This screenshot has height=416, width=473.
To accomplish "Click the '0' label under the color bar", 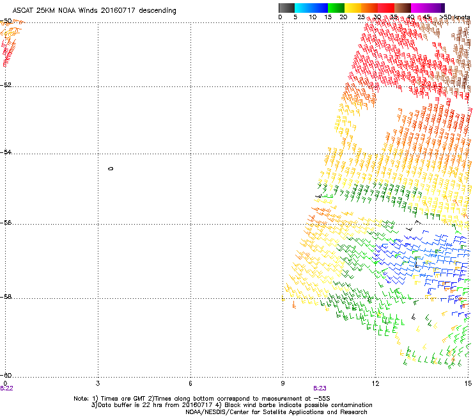I will click(280, 17).
